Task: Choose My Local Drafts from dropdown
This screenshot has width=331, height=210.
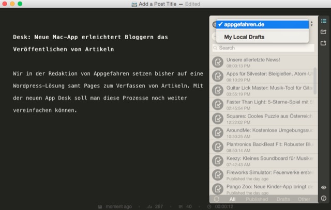Action: (x=243, y=37)
